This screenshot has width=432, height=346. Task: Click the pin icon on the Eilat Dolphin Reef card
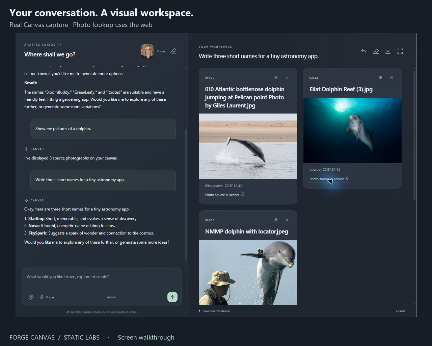380,78
